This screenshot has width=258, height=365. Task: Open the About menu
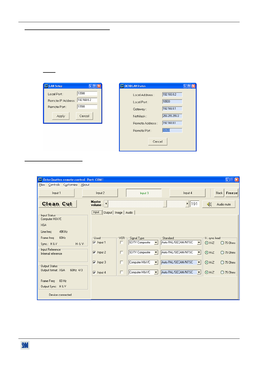pos(85,185)
